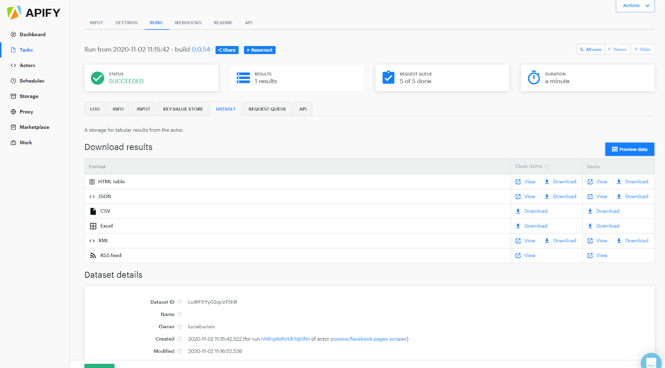
Task: Open the LOG run tab
Action: (x=95, y=109)
